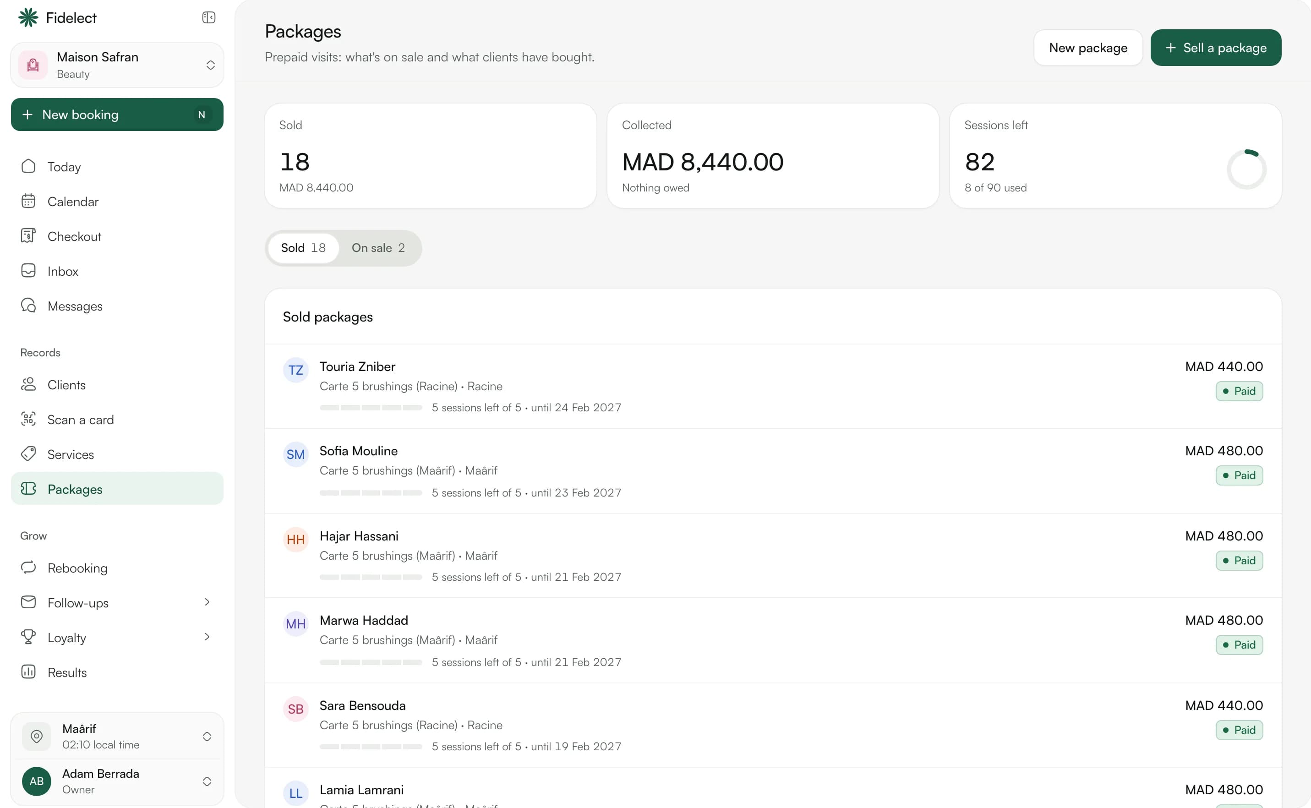Click the Loyalty trophy icon
1311x808 pixels.
[28, 637]
